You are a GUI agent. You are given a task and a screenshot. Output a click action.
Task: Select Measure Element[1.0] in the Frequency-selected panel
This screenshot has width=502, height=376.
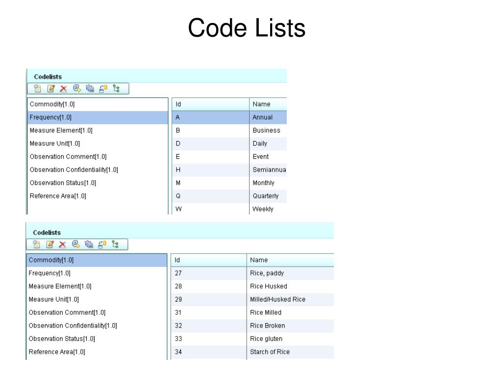click(98, 130)
